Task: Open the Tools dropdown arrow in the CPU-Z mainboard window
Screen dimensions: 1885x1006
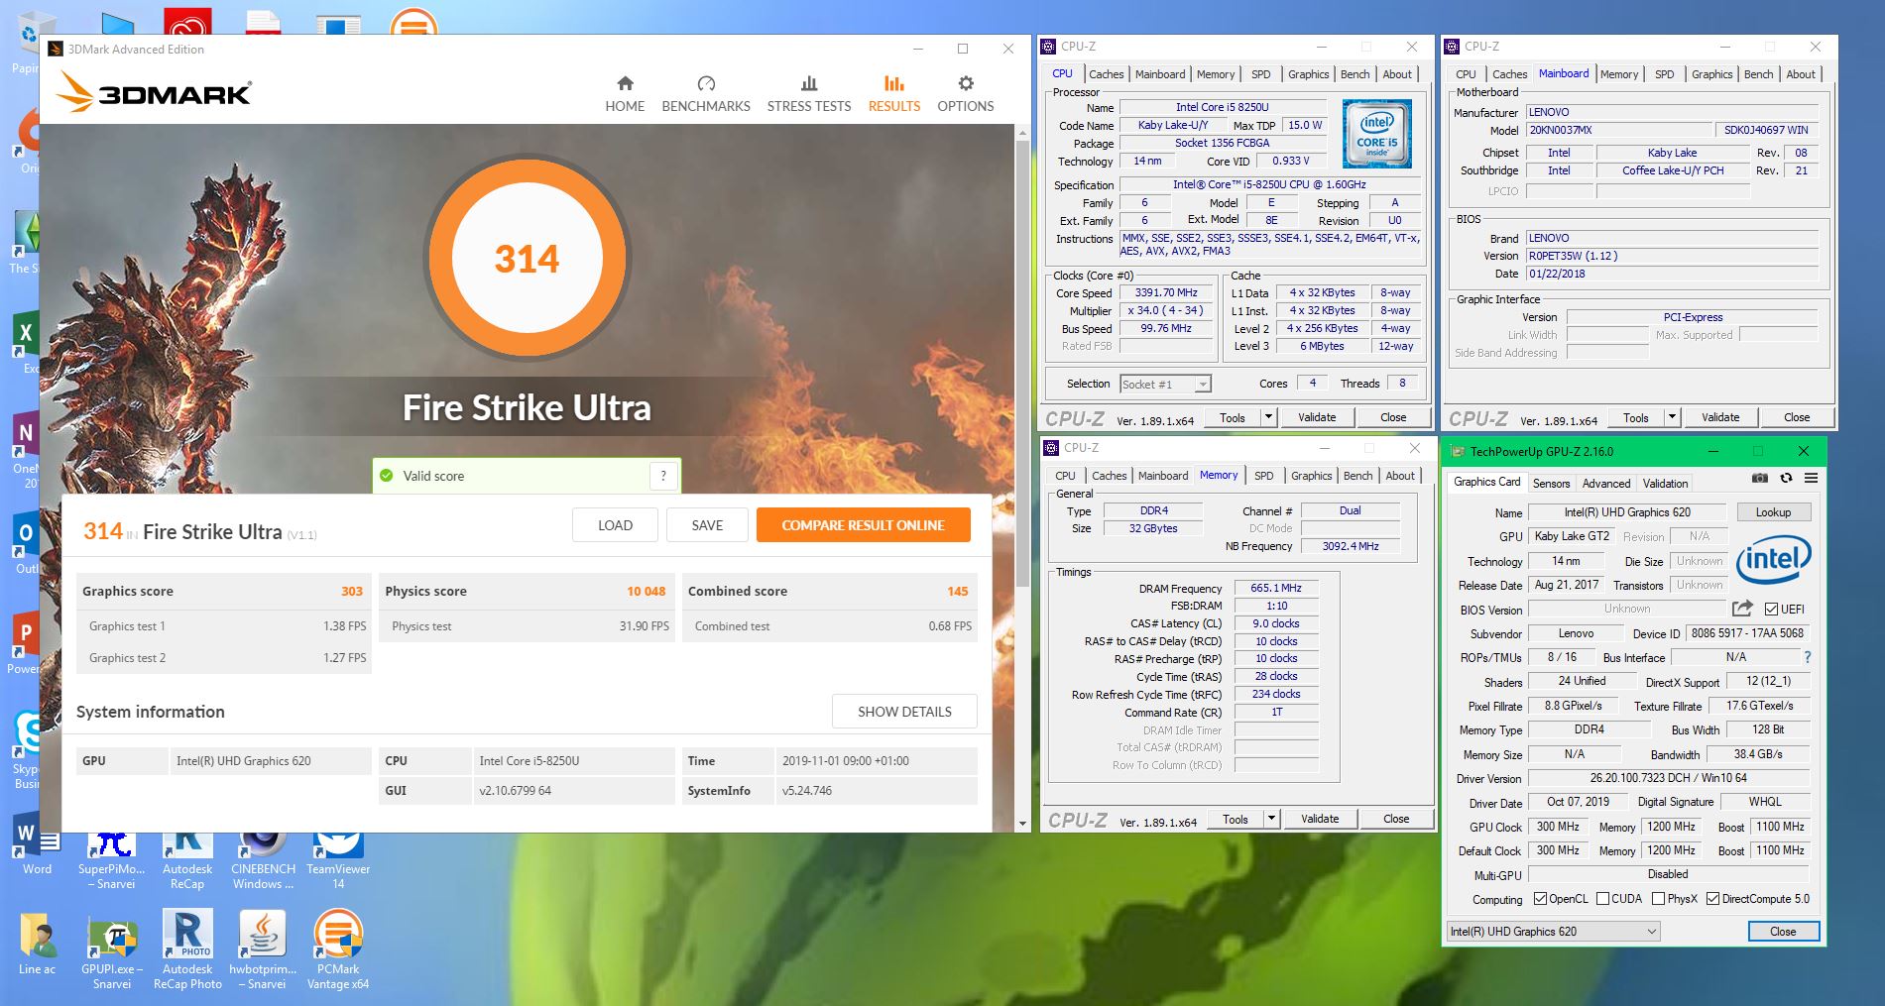Action: (1672, 417)
